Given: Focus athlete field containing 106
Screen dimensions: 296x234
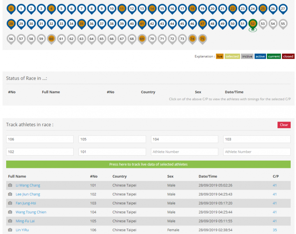Looking at the screenshot, I should click(x=40, y=139).
